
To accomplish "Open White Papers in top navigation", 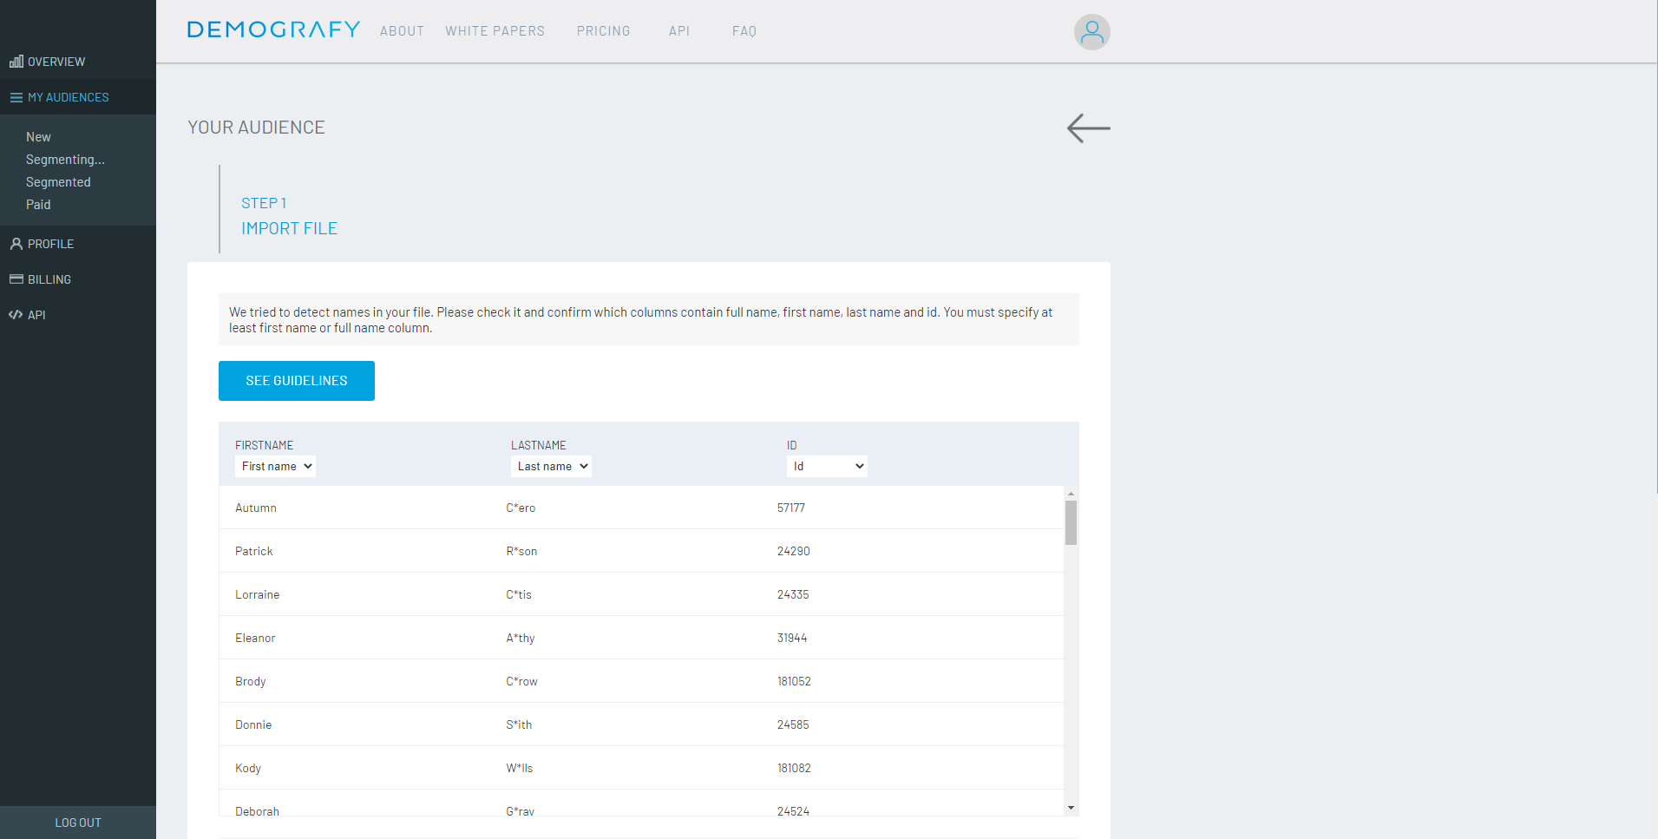I will (495, 31).
